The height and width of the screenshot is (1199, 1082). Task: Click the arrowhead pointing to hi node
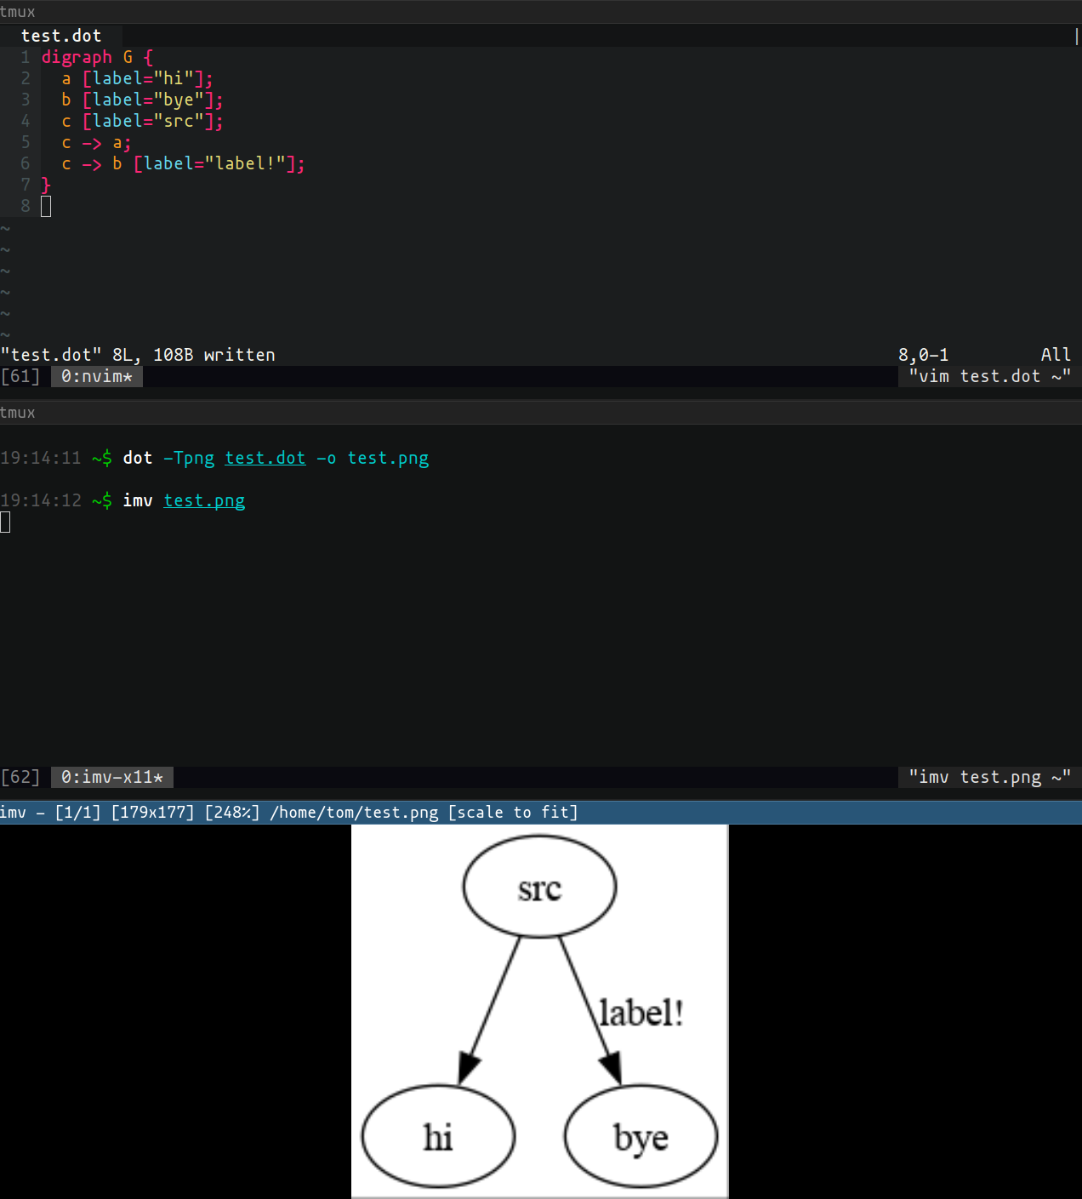468,1067
